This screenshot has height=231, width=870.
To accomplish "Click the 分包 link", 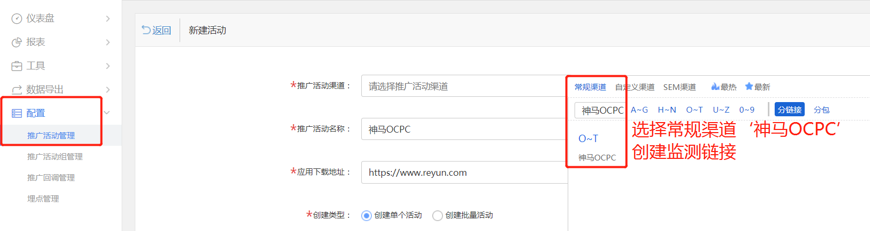I will pos(822,109).
